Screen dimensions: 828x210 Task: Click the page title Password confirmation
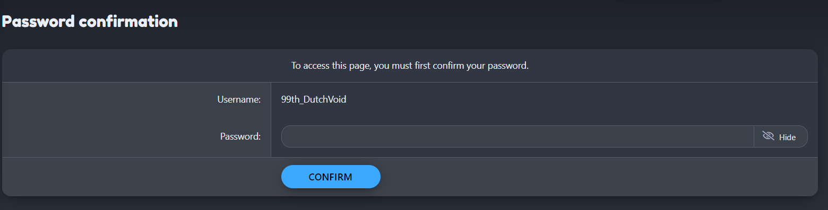coord(90,22)
